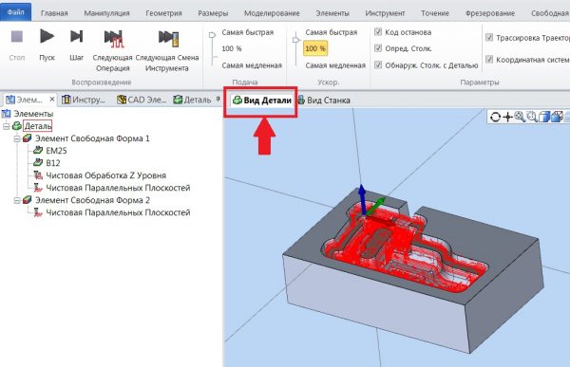Jump to Следующая Операция
The height and width of the screenshot is (367, 570).
pos(113,50)
